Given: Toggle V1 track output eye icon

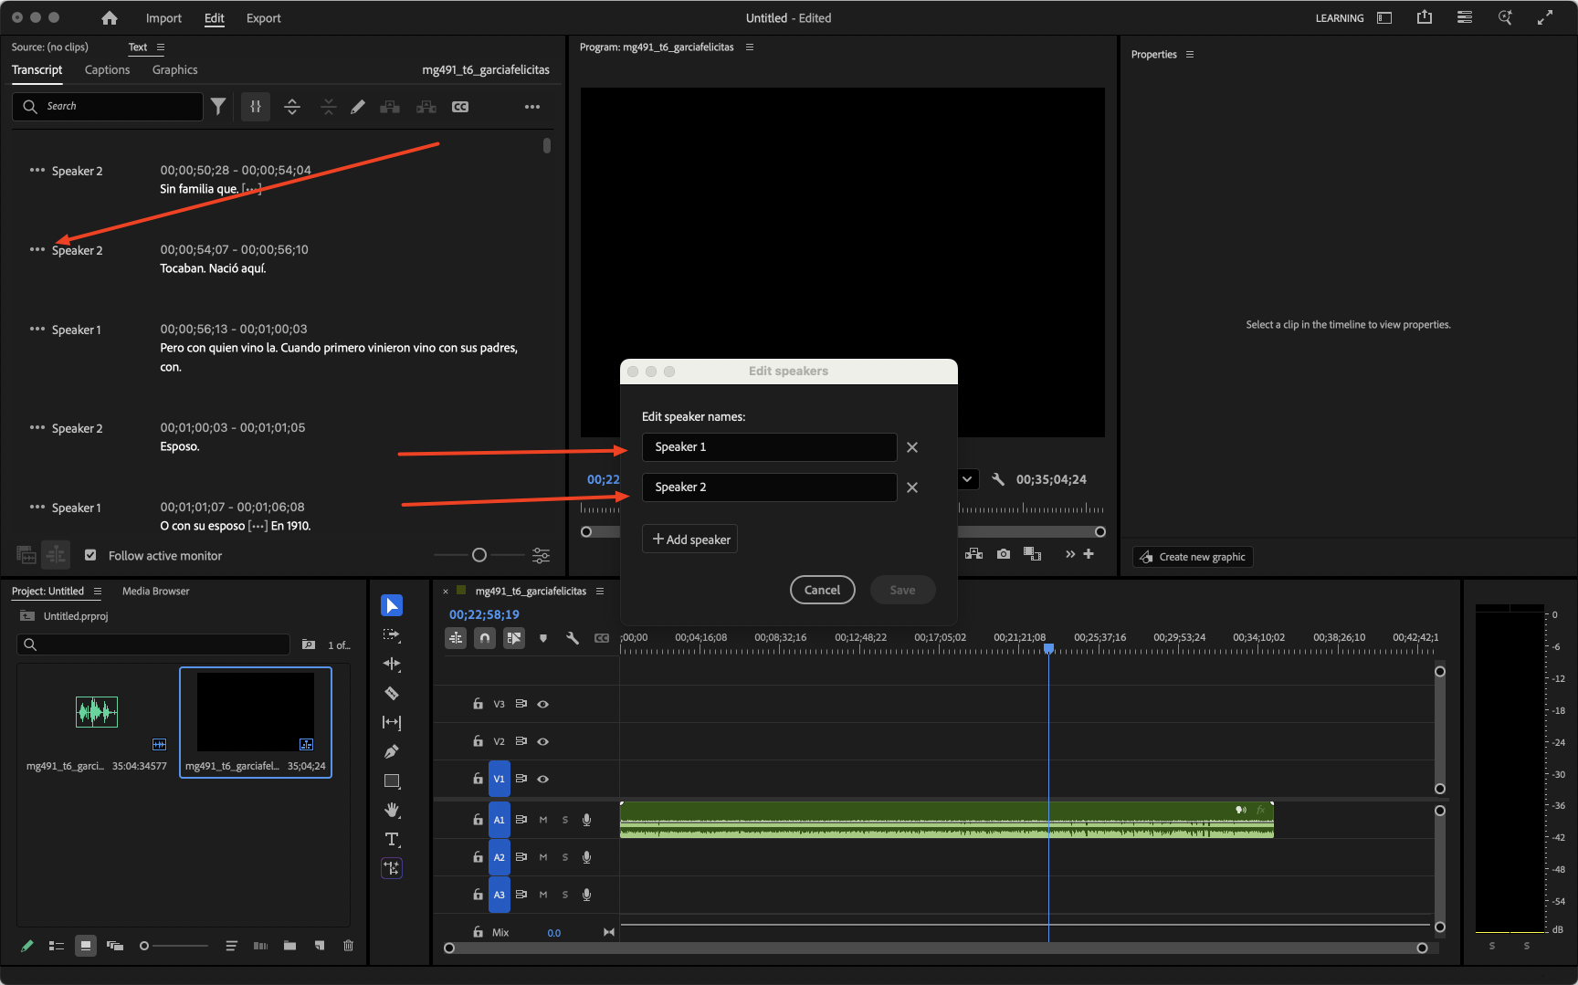Looking at the screenshot, I should 543,779.
